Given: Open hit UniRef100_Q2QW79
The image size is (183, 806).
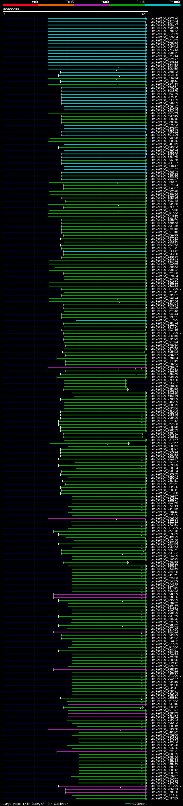Looking at the screenshot, I should coord(164,563).
